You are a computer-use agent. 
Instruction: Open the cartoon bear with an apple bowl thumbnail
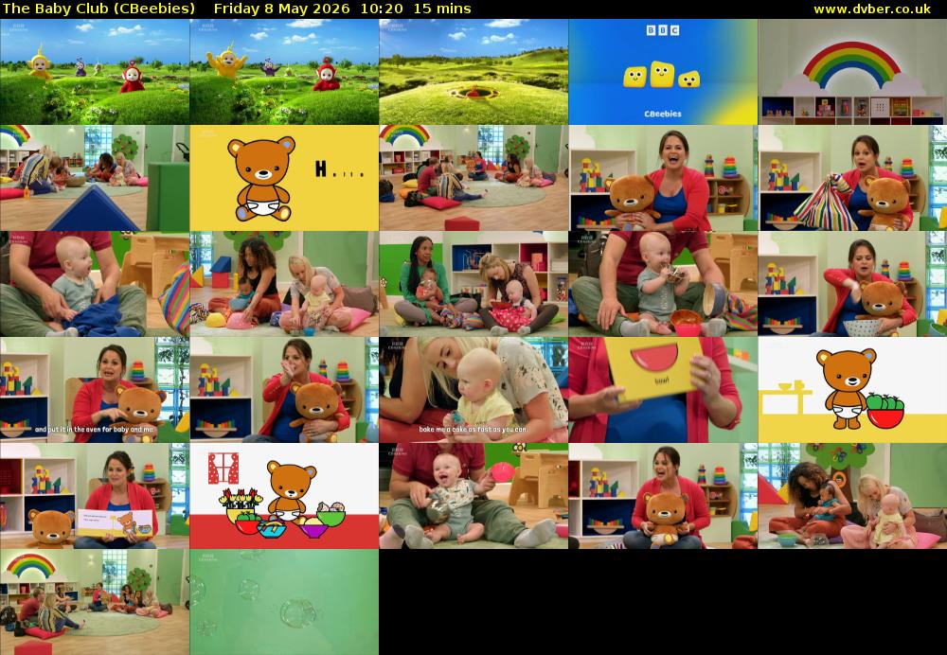click(852, 390)
